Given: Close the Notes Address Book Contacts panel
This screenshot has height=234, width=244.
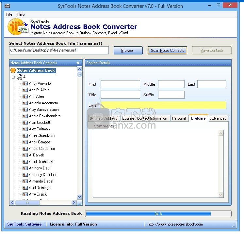Looking at the screenshot, I should pyautogui.click(x=78, y=63).
